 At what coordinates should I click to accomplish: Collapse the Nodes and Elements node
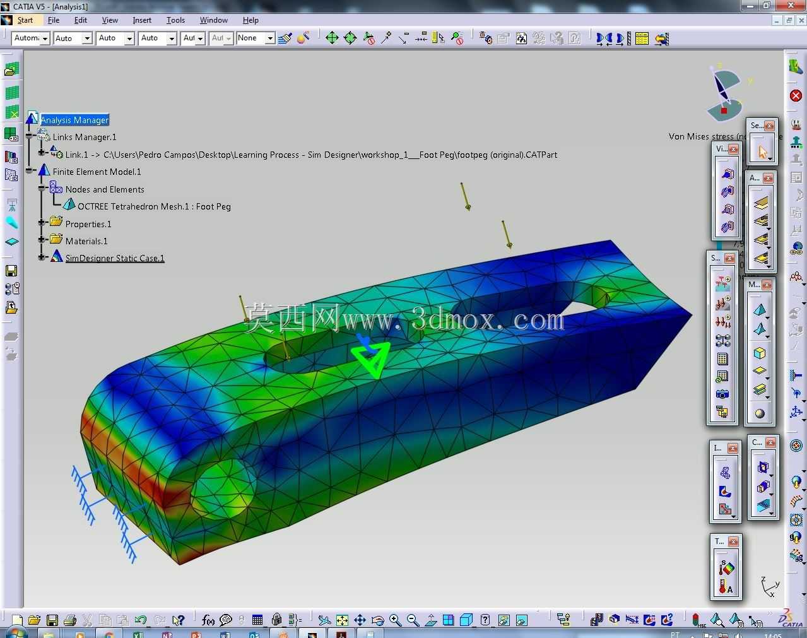[42, 188]
